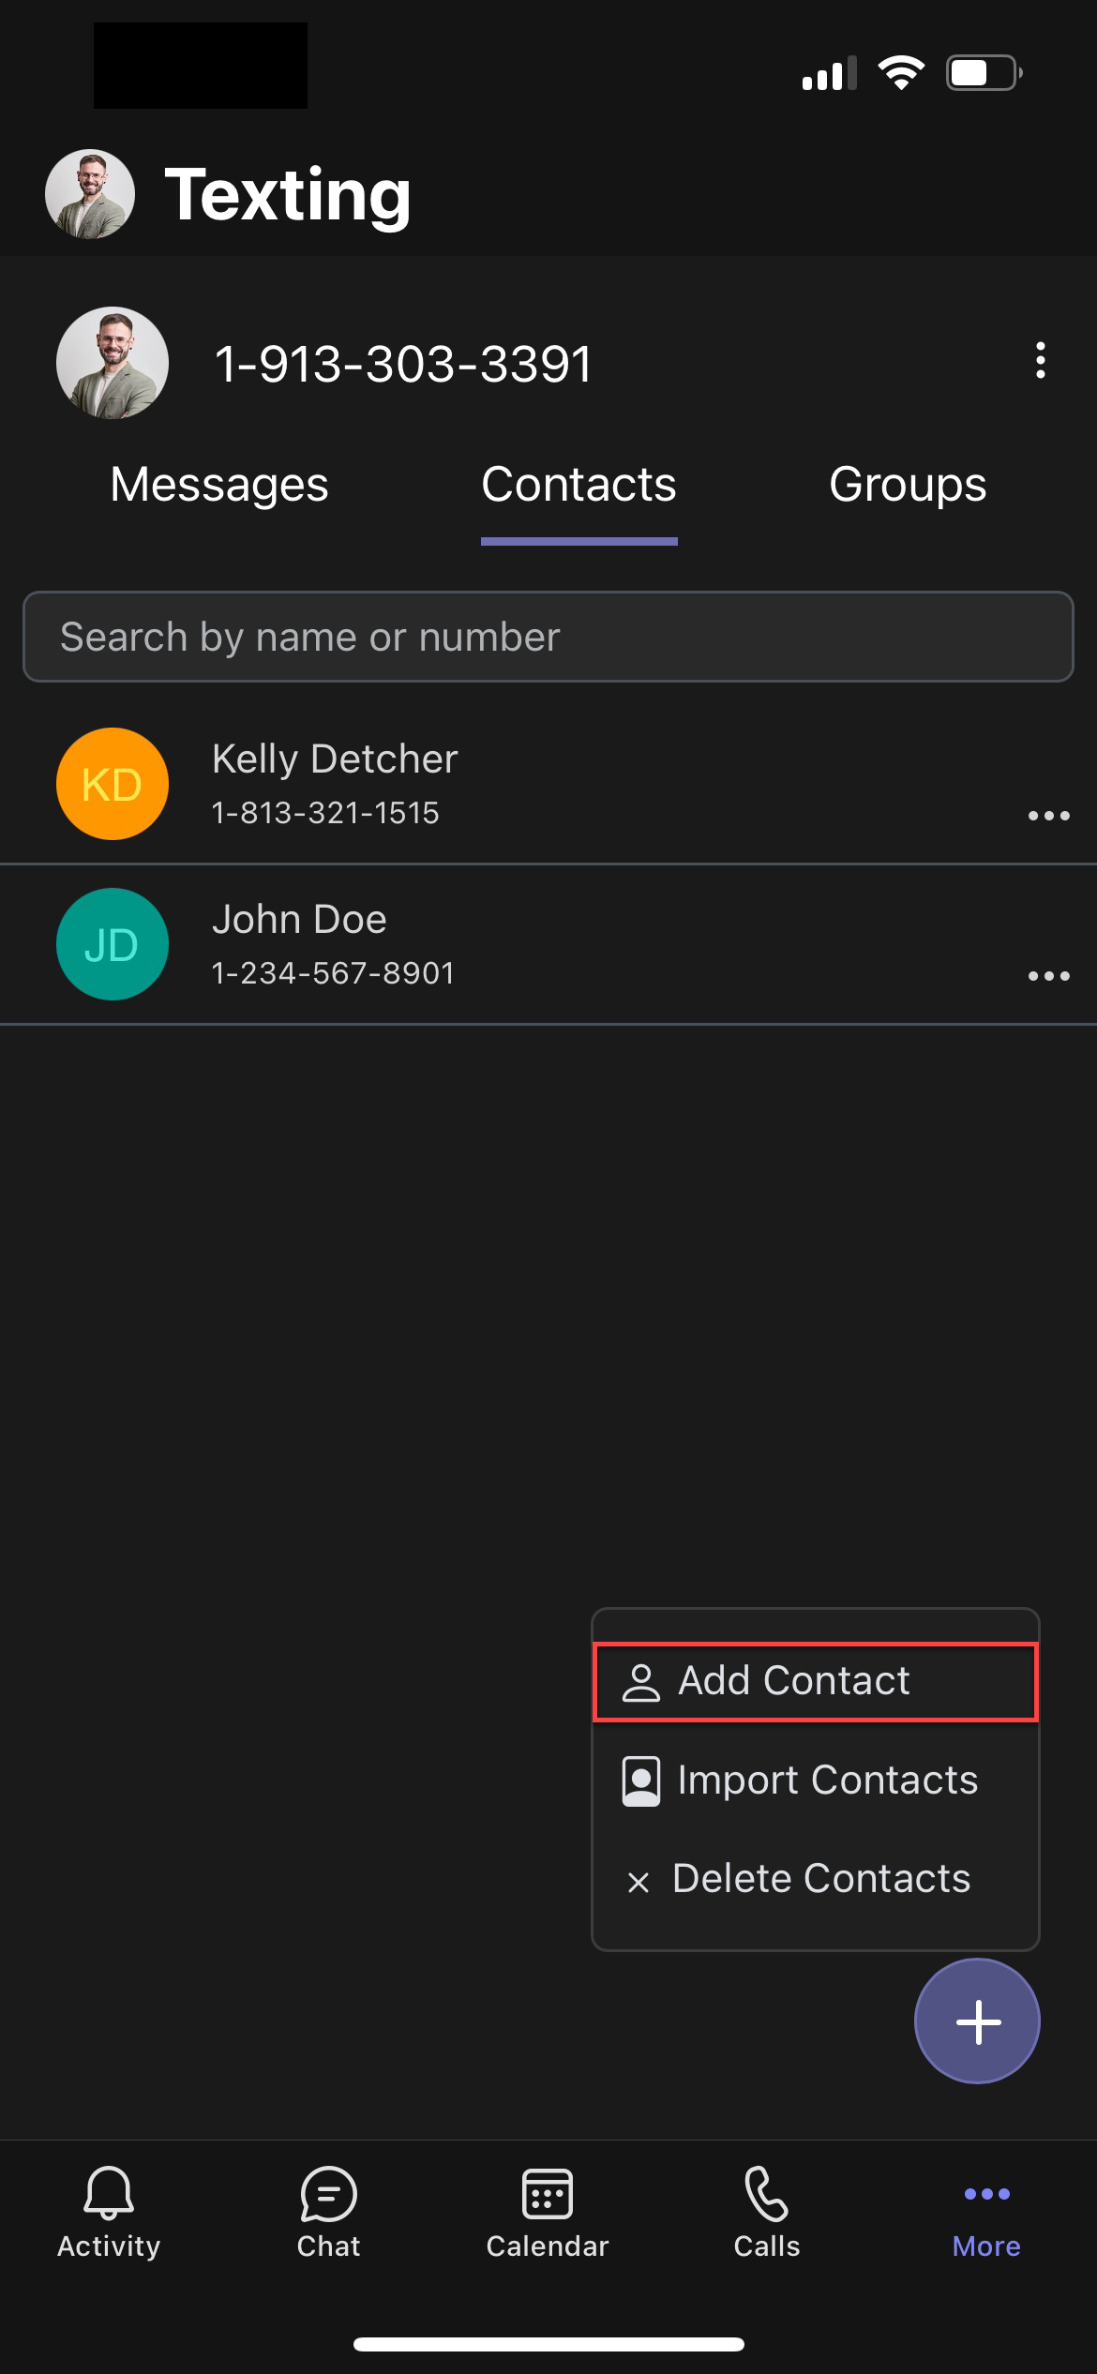The image size is (1097, 2374).
Task: Open the Activity bell icon
Action: (109, 2192)
